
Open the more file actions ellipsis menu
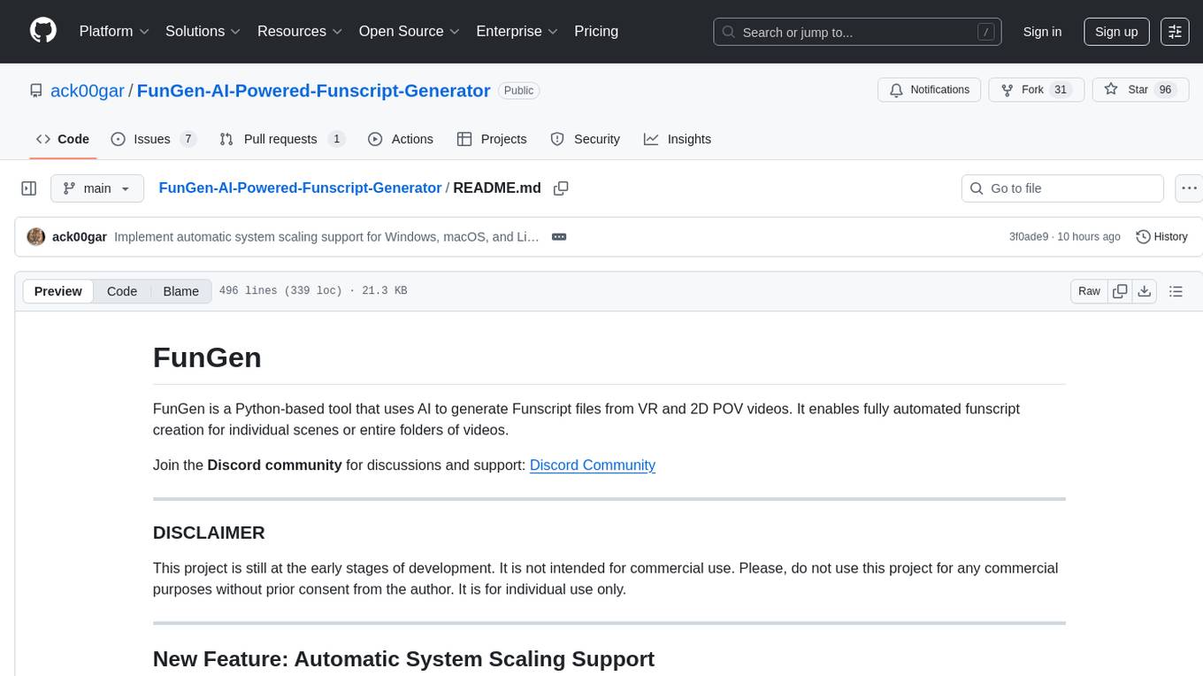[x=1190, y=188]
